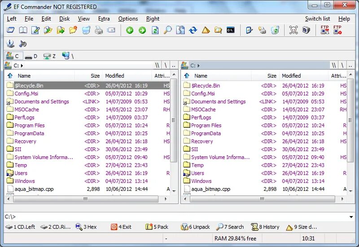359x247 pixels.
Task: Click the green Forward arrow icon
Action: 142,30
